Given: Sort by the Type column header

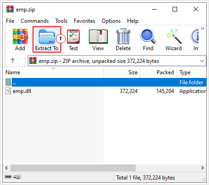Looking at the screenshot, I should 191,72.
